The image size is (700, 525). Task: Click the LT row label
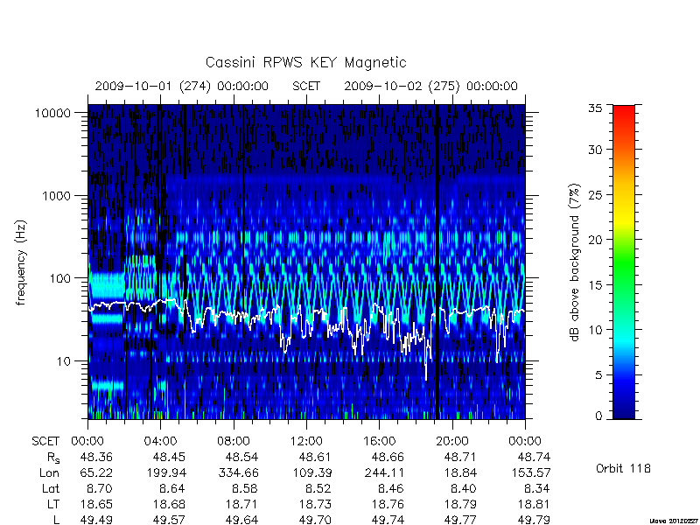click(52, 504)
